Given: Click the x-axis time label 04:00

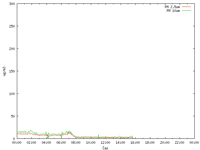Looking at the screenshot, I should pos(46,142).
